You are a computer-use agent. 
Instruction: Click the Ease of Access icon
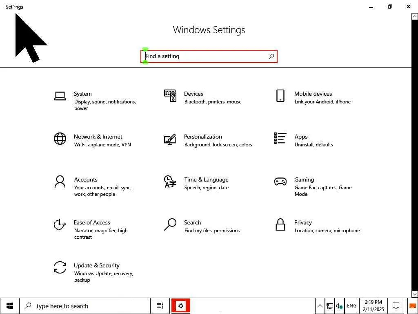pos(60,224)
